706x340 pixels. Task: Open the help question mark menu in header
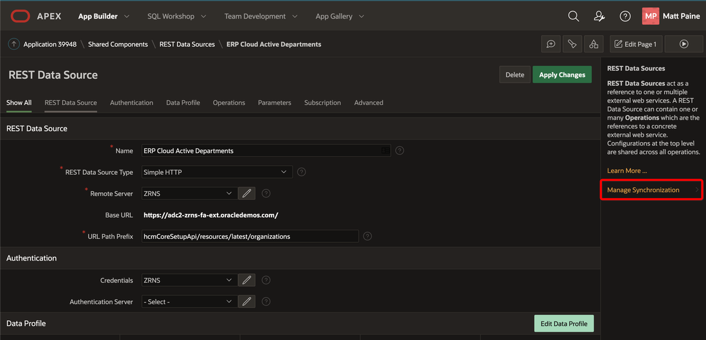(625, 16)
